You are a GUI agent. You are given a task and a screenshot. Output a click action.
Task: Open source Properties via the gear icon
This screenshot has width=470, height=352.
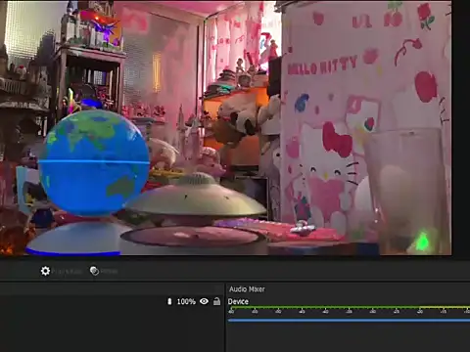click(x=45, y=271)
